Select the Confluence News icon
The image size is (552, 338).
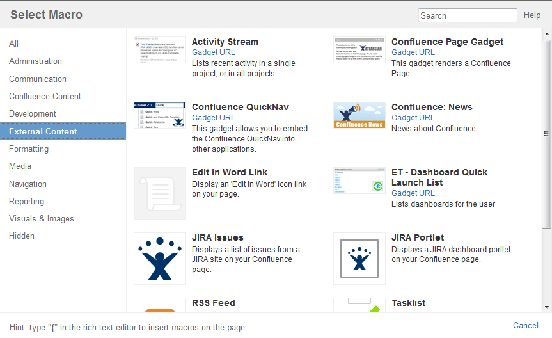click(x=359, y=115)
